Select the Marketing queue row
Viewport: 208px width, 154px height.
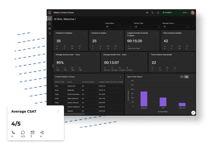click(89, 90)
